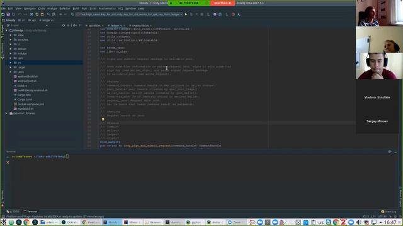Screen dimensions: 403x226
Task: Click the Save All toolbar icon
Action: point(8,14)
